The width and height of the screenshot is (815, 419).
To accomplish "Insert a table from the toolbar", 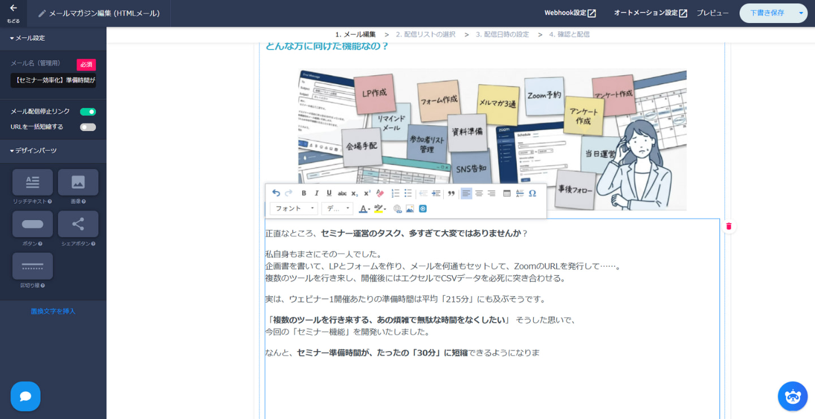I will (506, 193).
